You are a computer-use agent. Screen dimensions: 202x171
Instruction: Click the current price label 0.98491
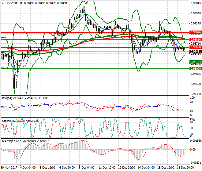click(196, 52)
